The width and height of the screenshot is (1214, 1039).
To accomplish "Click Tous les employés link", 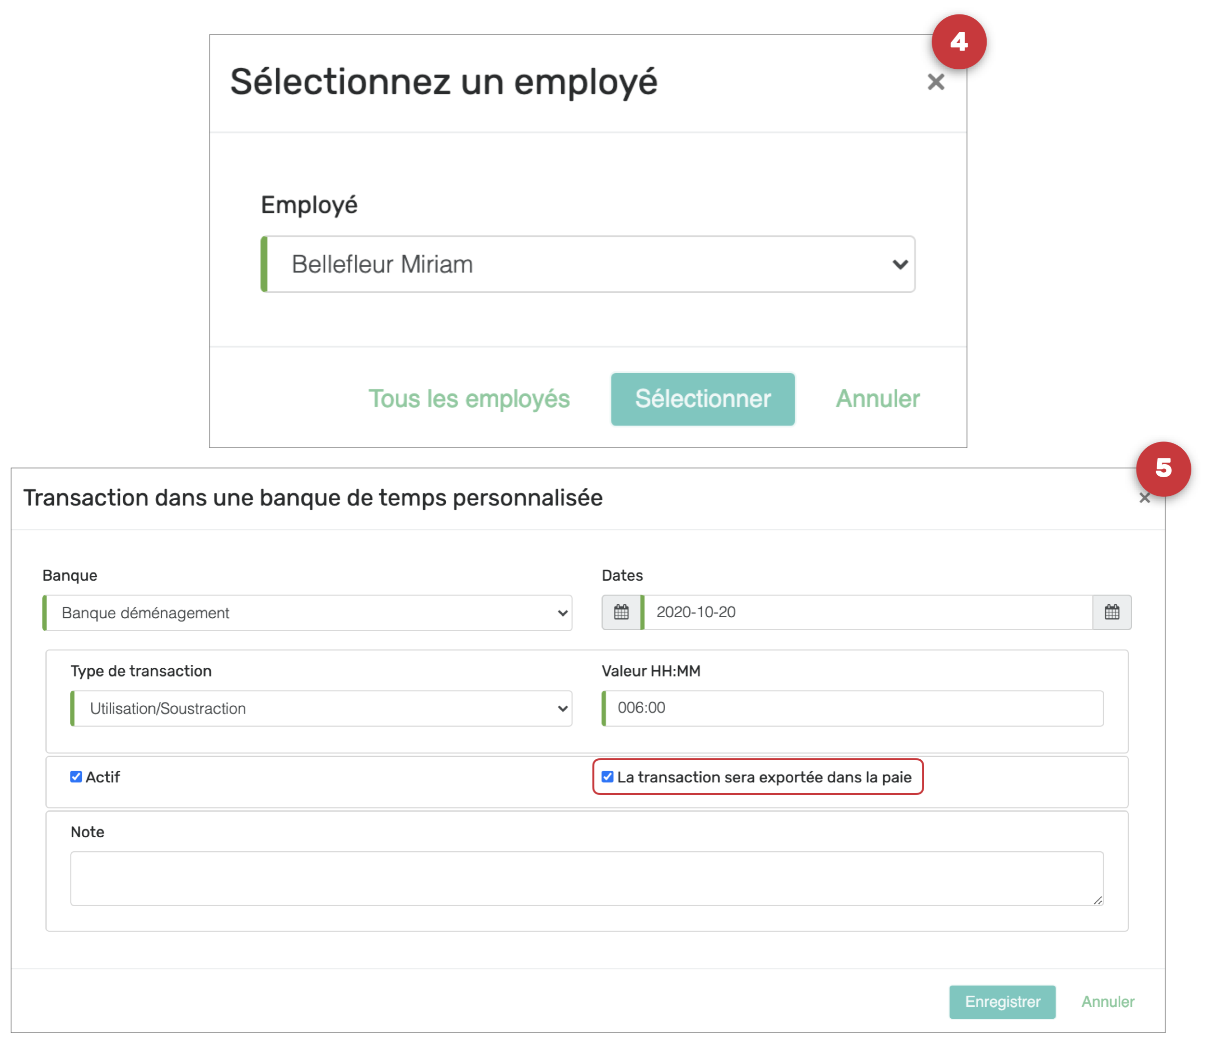I will [469, 399].
